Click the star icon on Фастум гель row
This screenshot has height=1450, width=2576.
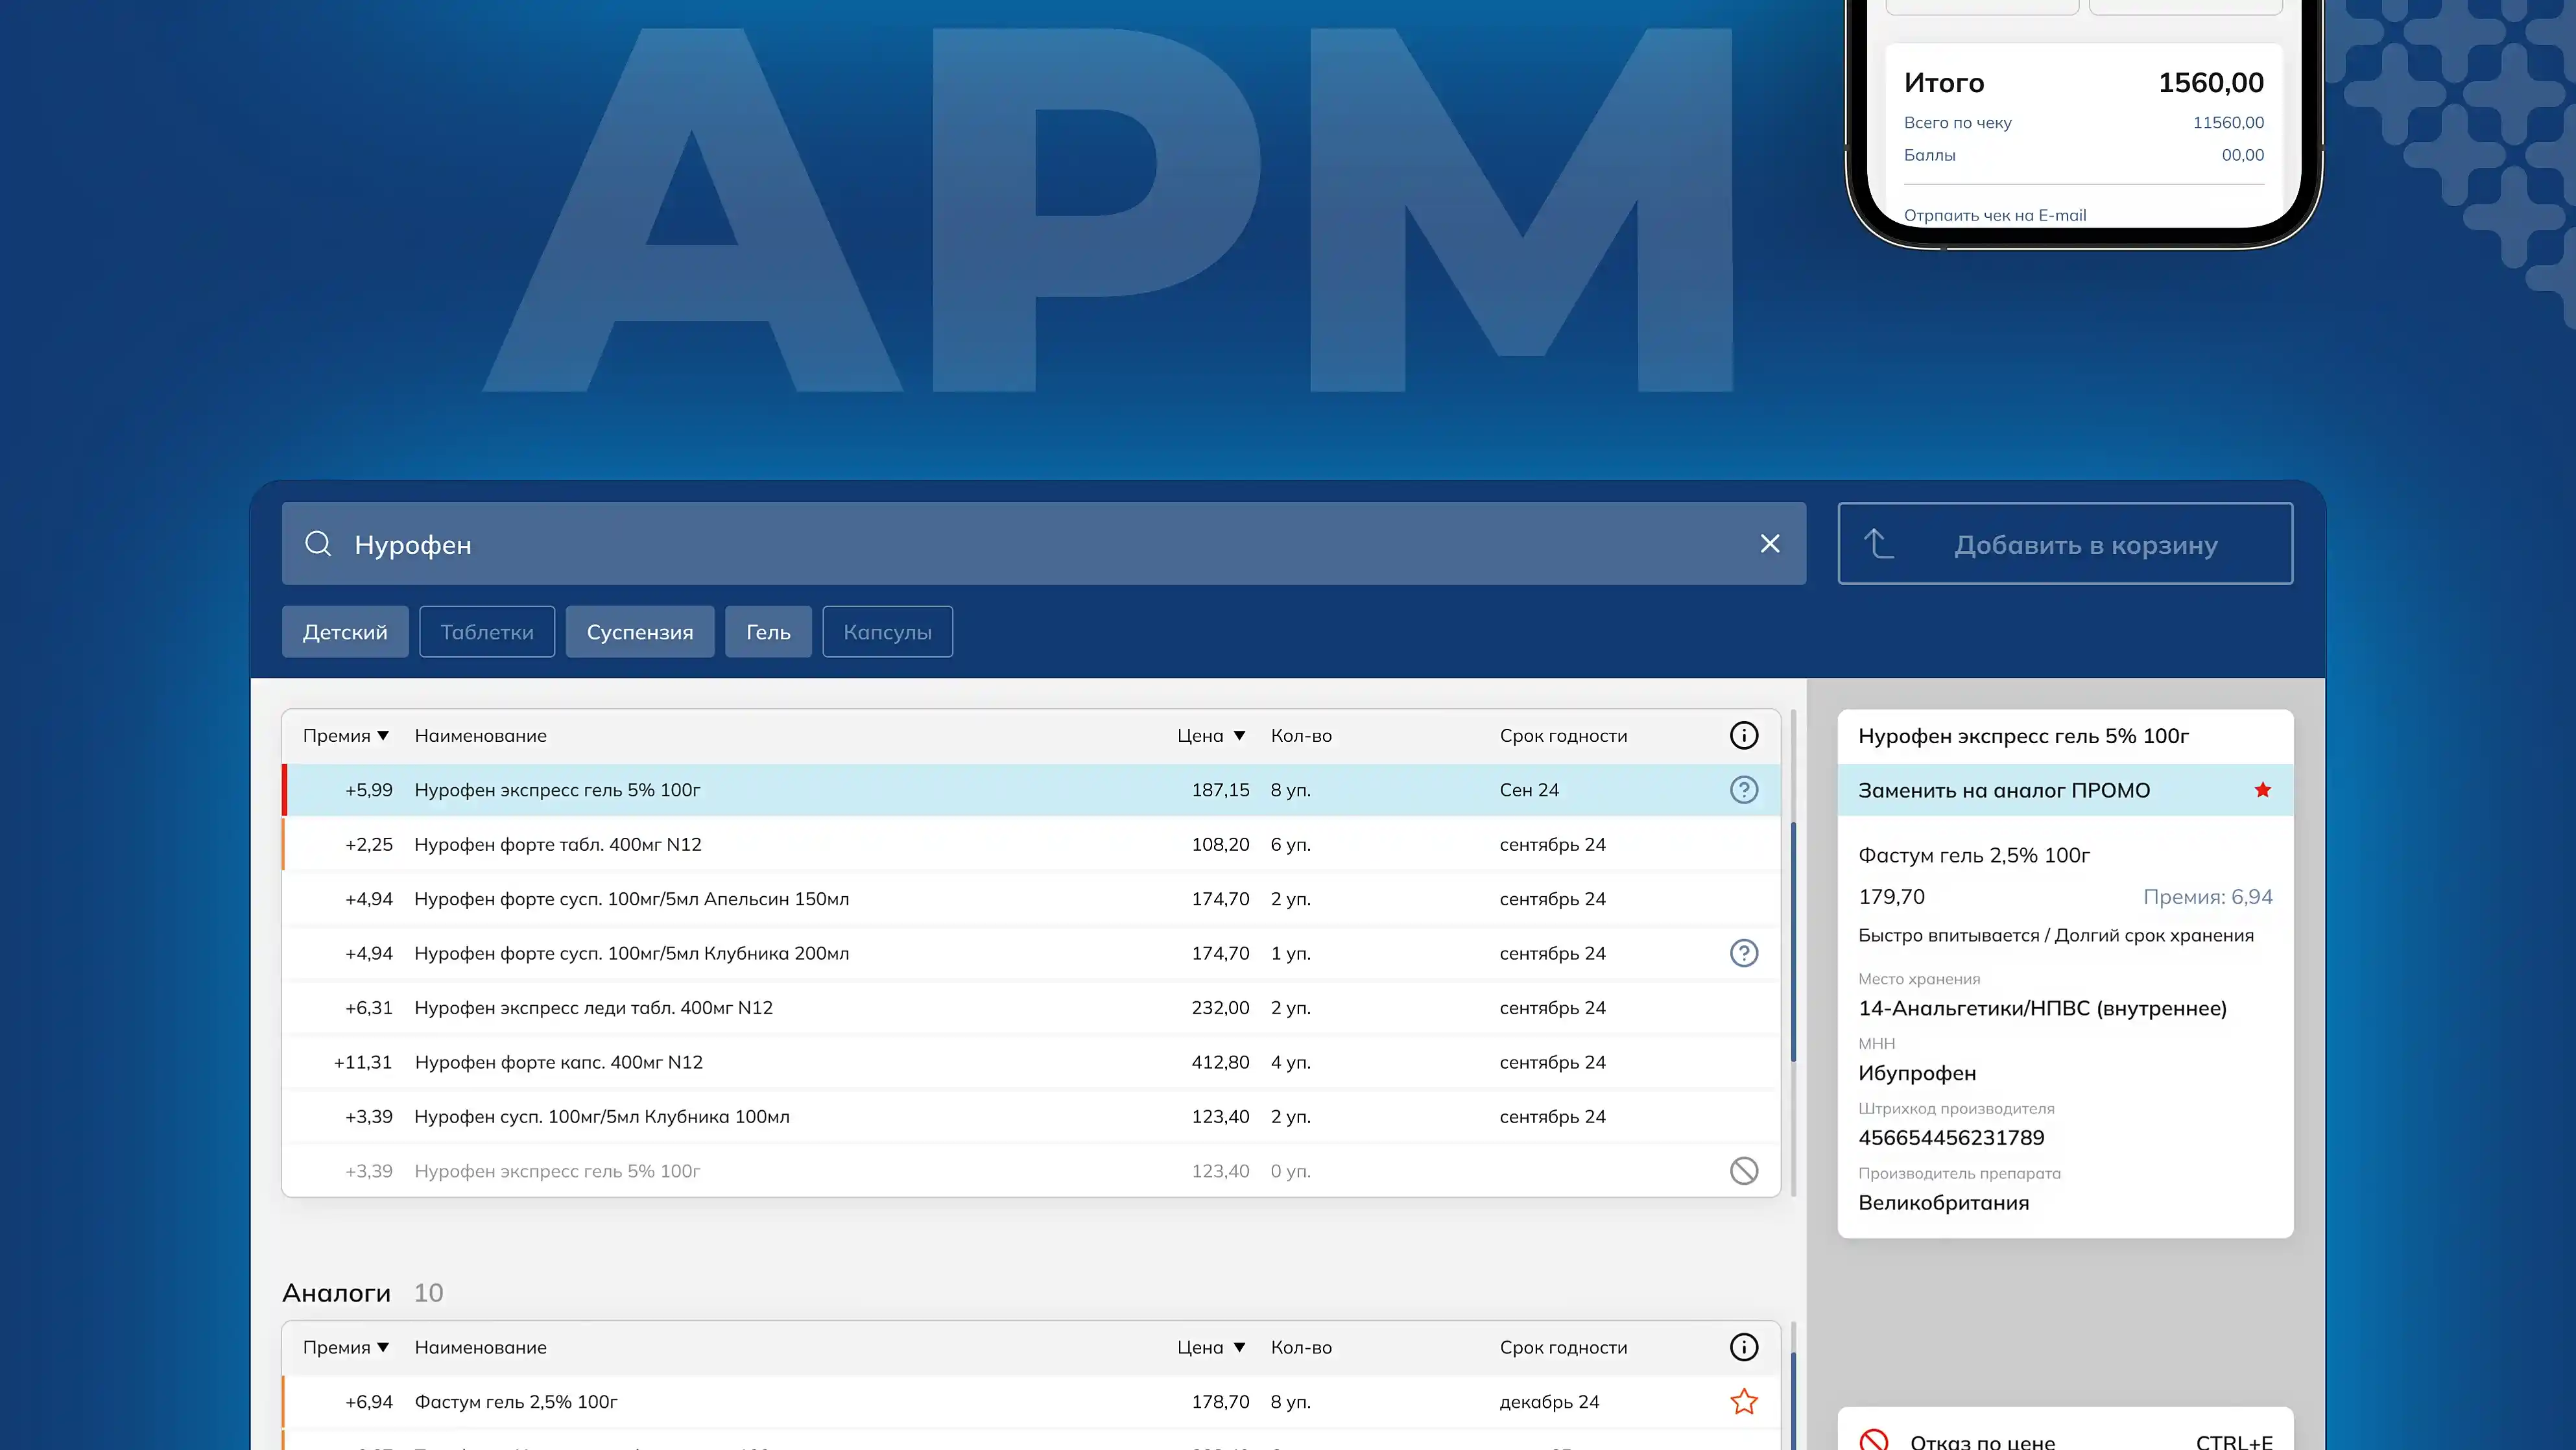click(x=1743, y=1402)
